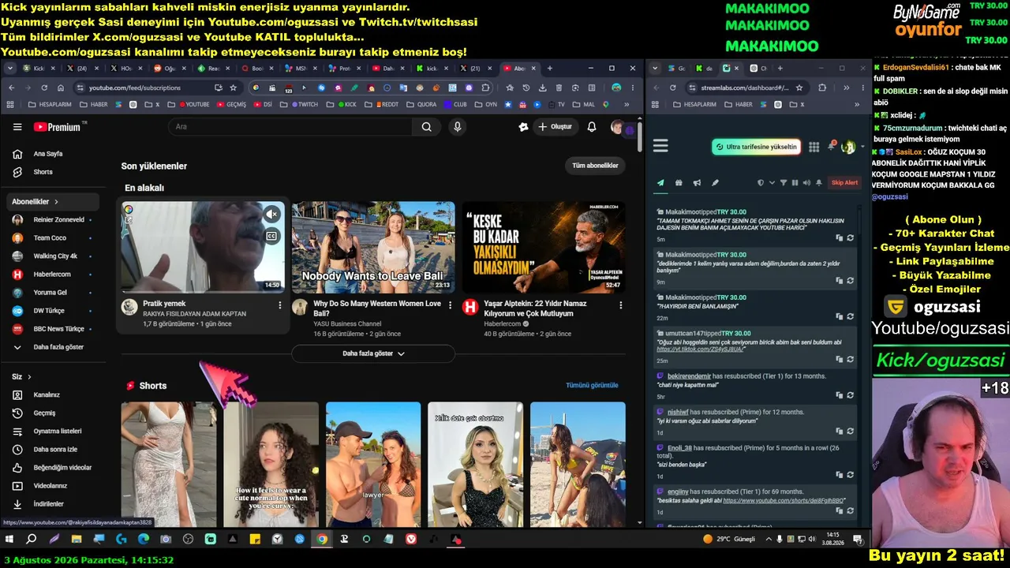1010x568 pixels.
Task: Start voice search with the microphone icon
Action: [458, 127]
